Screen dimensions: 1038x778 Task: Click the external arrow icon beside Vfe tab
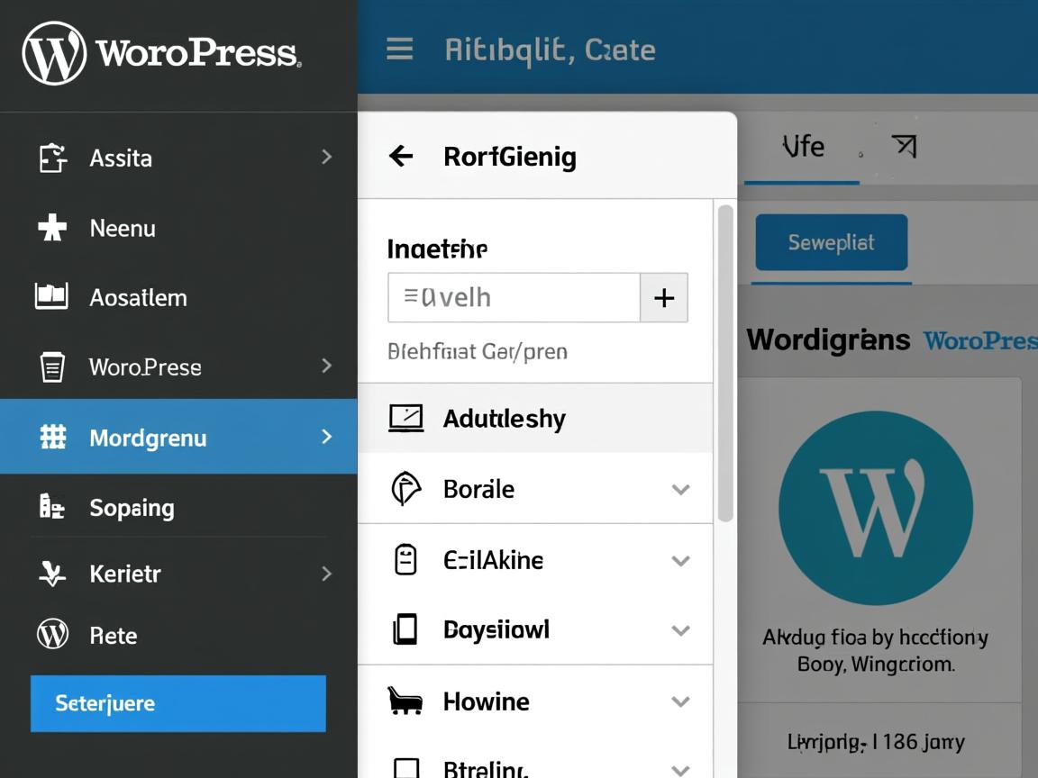pyautogui.click(x=903, y=146)
